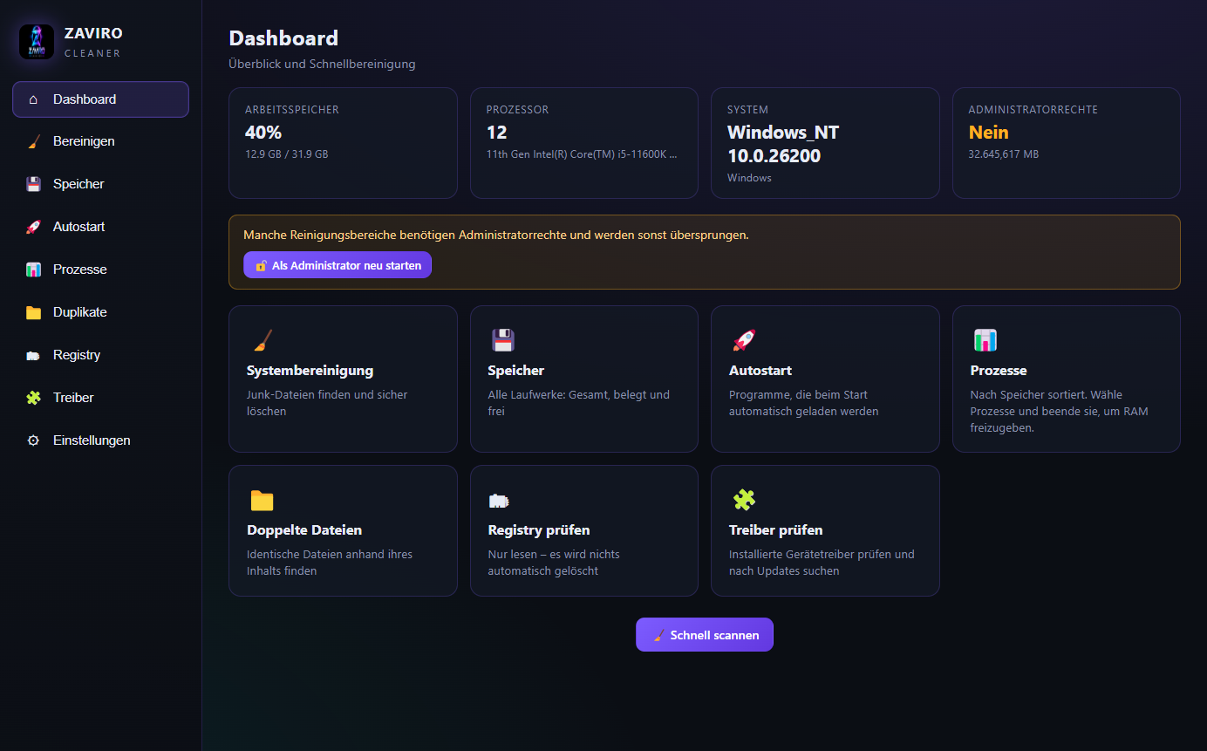Click the folder icon on Doppelte Dateien card
Image resolution: width=1207 pixels, height=751 pixels.
pyautogui.click(x=262, y=500)
